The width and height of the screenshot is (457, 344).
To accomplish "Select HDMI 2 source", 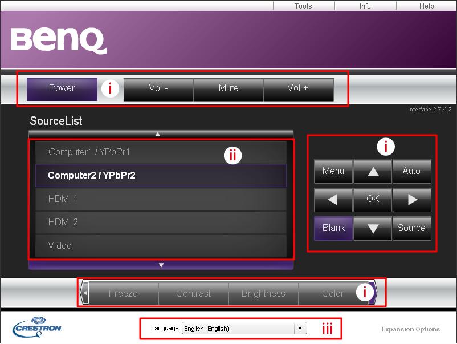I will 161,222.
